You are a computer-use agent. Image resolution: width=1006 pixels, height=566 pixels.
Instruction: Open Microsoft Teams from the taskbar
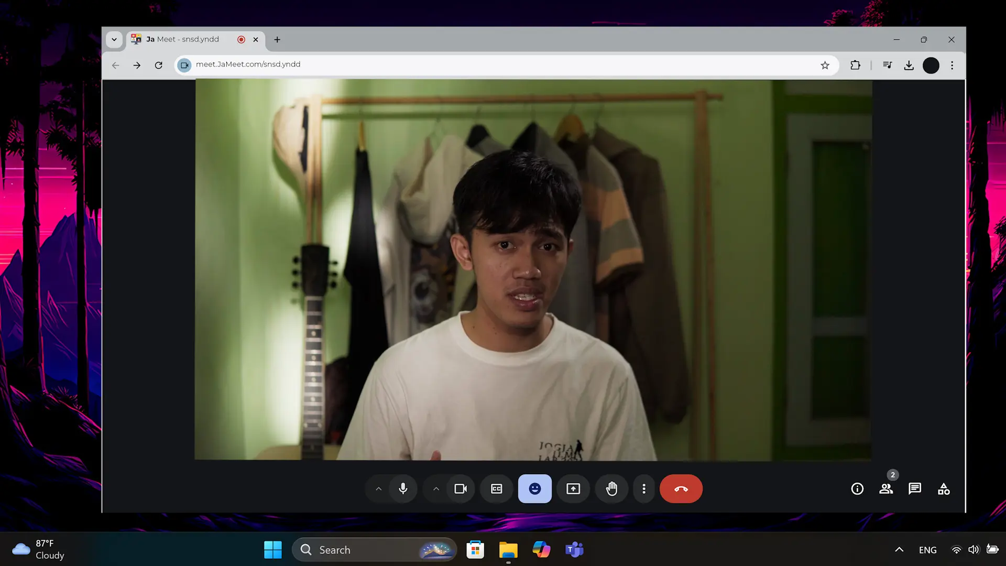[574, 550]
